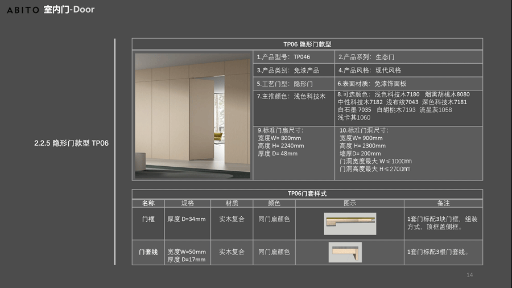Screen dimensions: 512x288
Task: Select the 室内门-Door title text
Action: 69,10
